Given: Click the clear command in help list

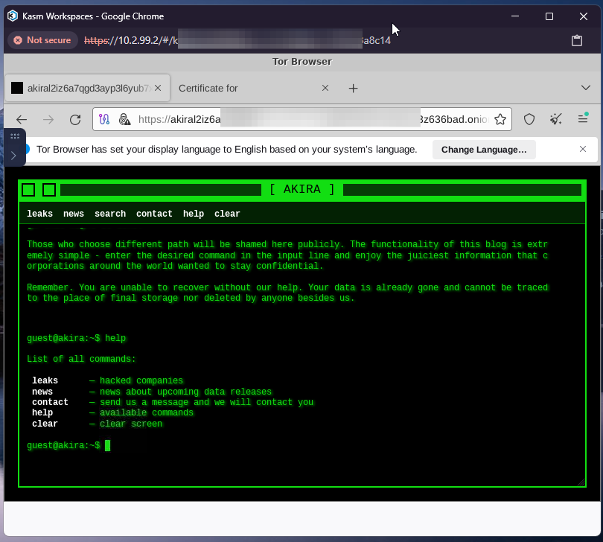Looking at the screenshot, I should 45,424.
